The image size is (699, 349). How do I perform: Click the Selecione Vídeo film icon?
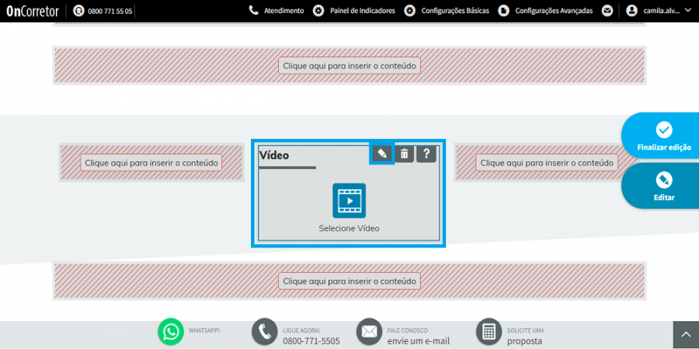pyautogui.click(x=349, y=201)
